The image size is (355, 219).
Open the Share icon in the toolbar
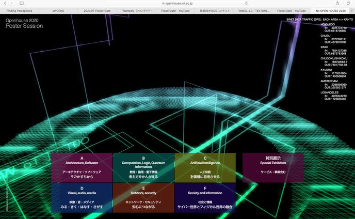(x=329, y=3)
